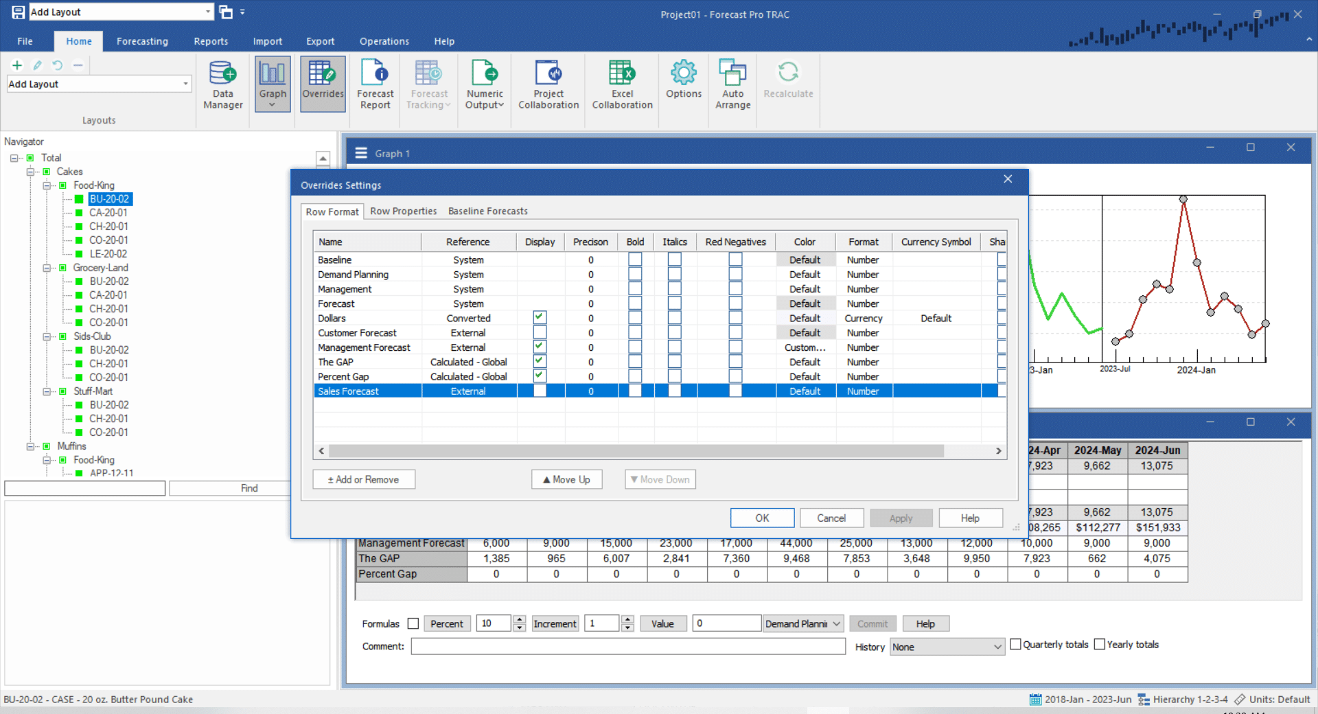Switch to the Row Properties tab
The width and height of the screenshot is (1318, 714).
click(403, 211)
